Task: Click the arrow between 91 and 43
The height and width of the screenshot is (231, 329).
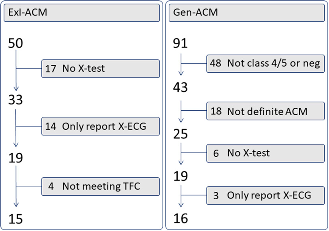Action: tap(181, 65)
